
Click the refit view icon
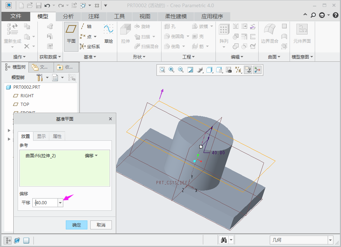pos(162,70)
